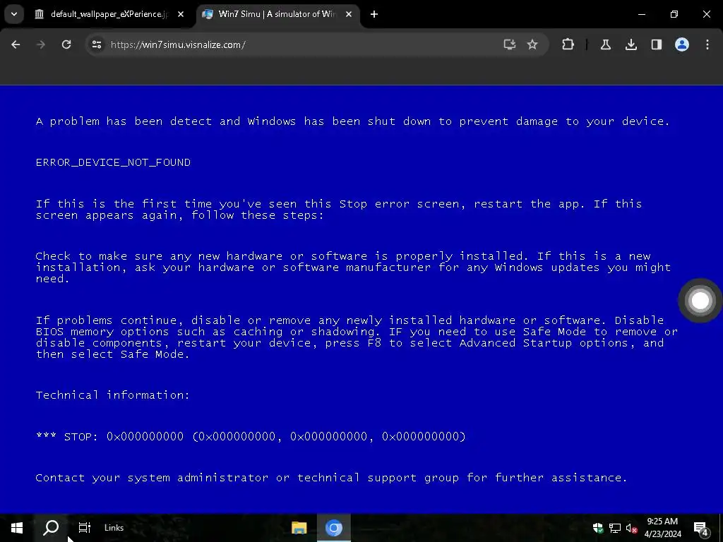Viewport: 723px width, 542px height.
Task: Restore down the browser window
Action: click(674, 14)
